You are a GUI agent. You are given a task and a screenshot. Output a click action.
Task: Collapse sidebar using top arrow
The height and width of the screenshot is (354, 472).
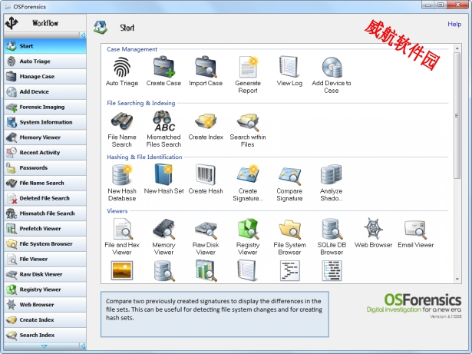(83, 35)
